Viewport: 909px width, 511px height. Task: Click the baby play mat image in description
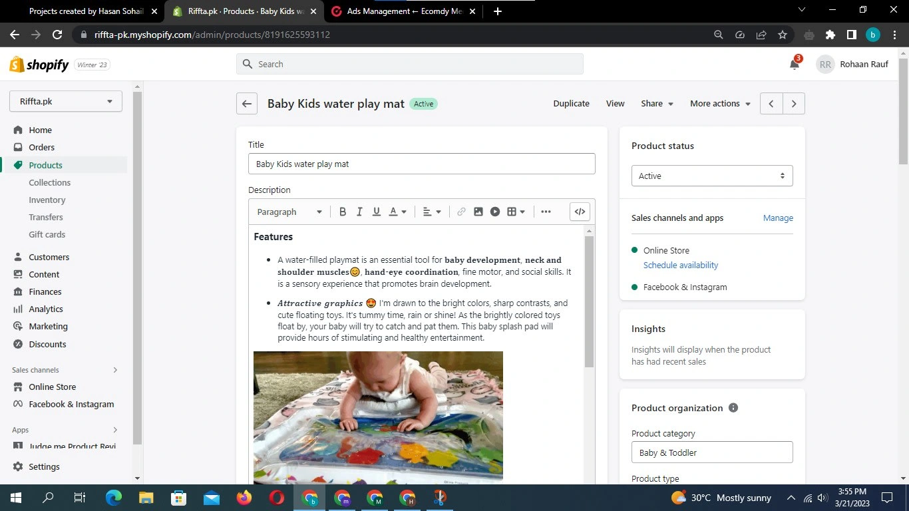pos(378,417)
